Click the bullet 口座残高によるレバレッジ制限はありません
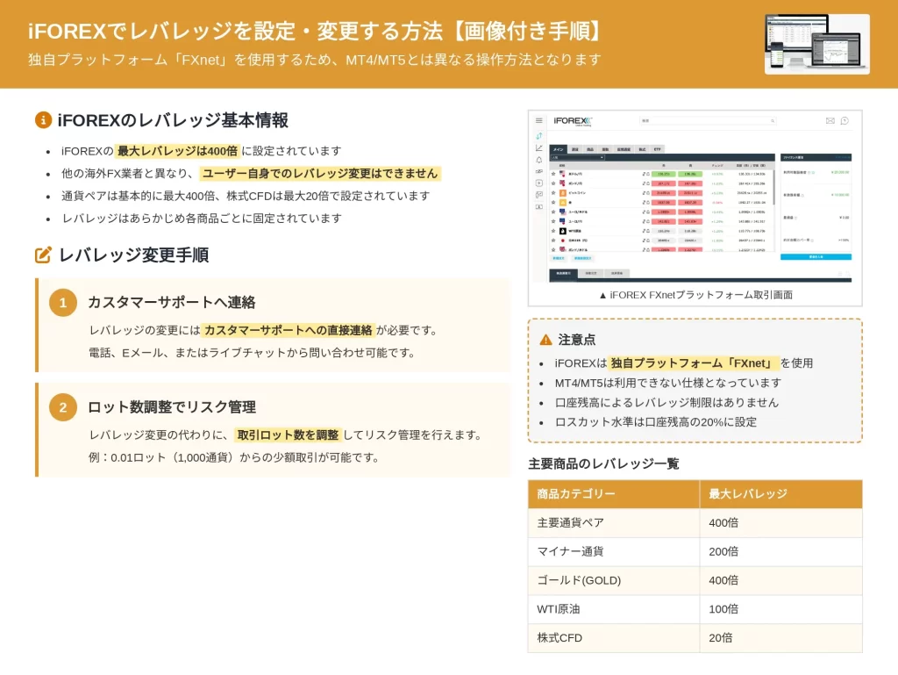 pyautogui.click(x=666, y=402)
